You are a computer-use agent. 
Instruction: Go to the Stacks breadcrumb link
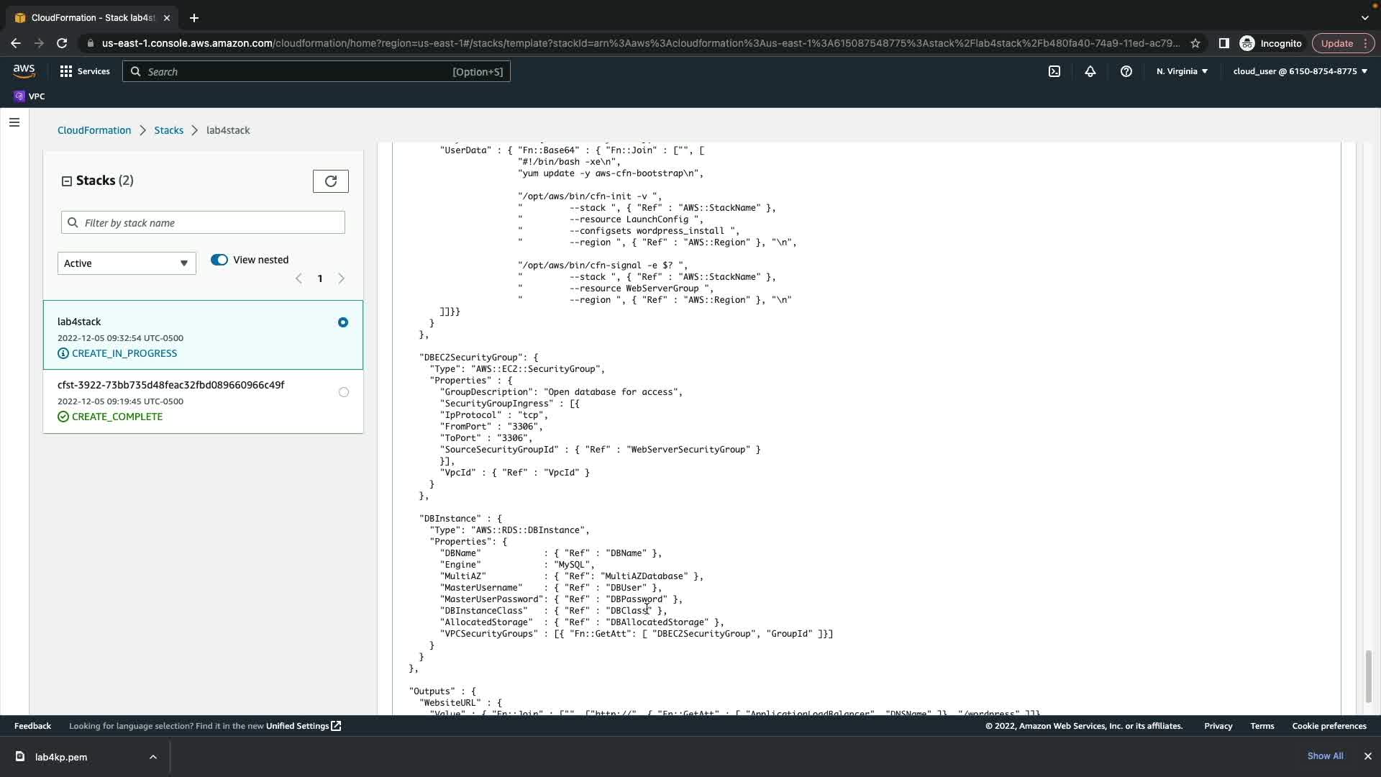[x=168, y=130]
